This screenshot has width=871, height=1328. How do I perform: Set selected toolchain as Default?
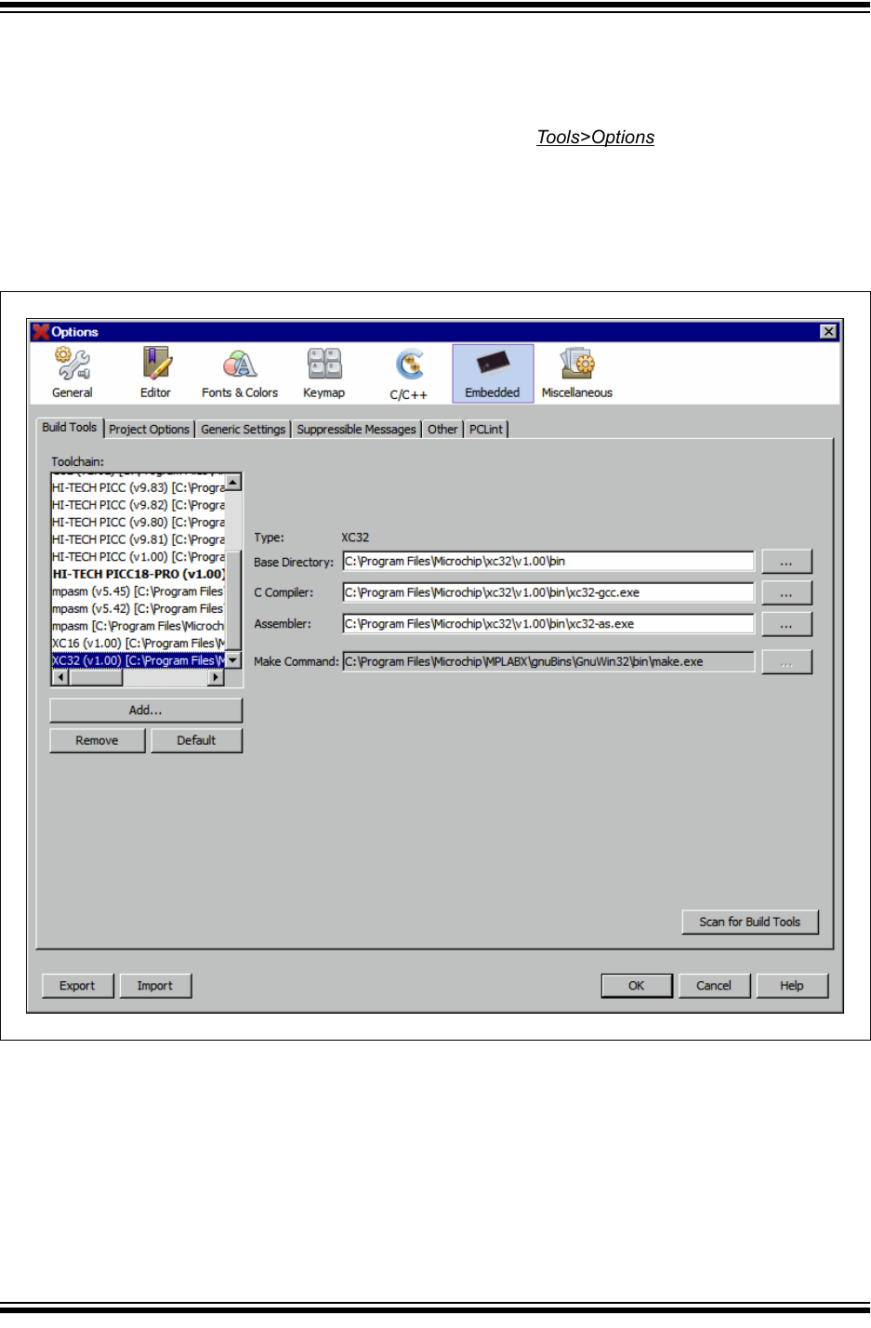click(196, 740)
